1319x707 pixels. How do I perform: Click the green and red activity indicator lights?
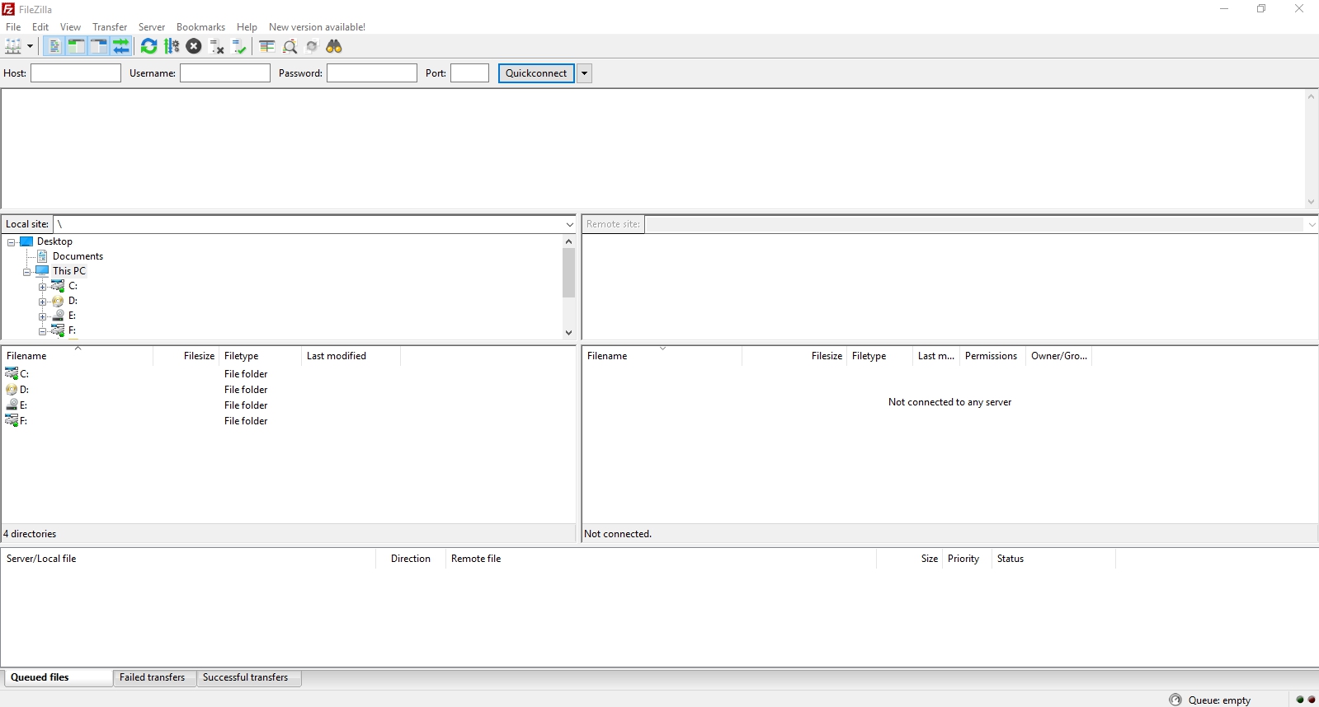1306,700
